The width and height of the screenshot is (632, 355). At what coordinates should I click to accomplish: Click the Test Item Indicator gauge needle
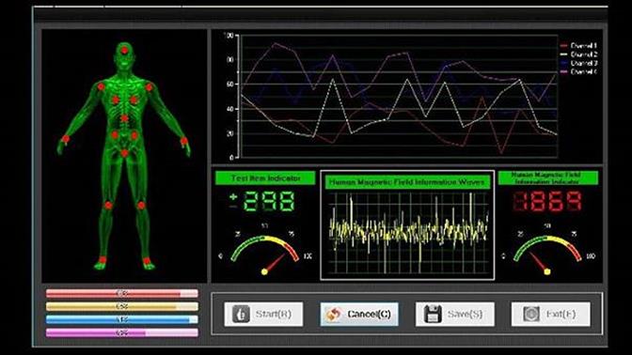[x=274, y=263]
